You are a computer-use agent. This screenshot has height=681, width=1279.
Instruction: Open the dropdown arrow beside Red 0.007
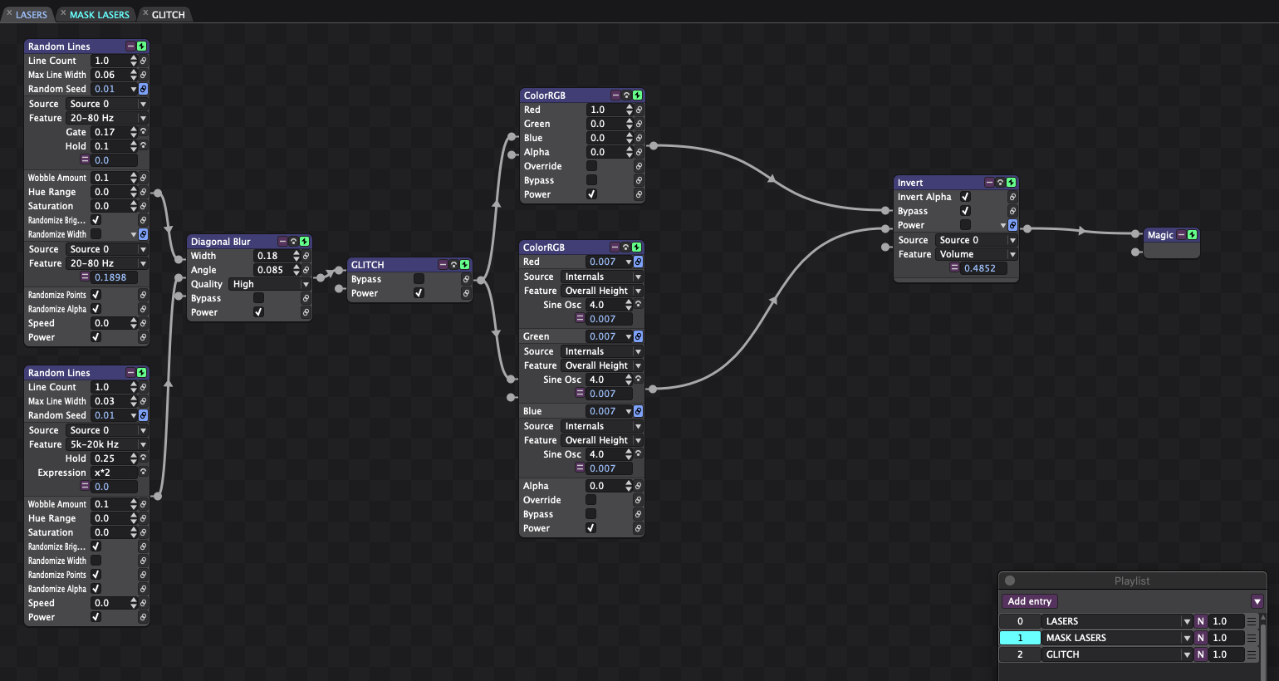(x=628, y=262)
